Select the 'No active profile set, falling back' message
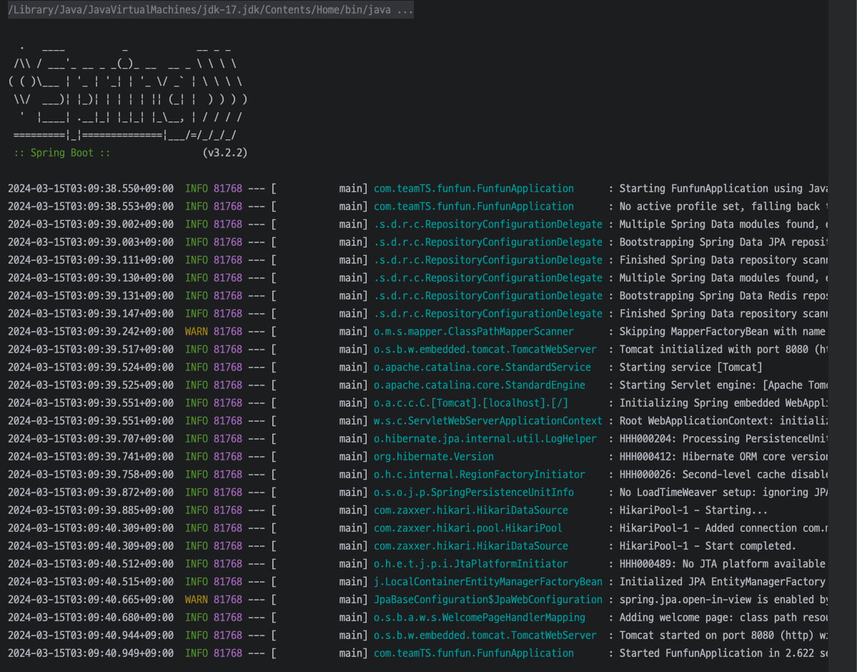 [723, 207]
